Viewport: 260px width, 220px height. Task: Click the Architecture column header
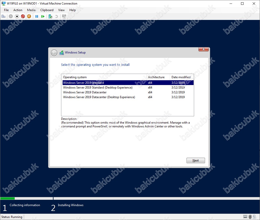[158, 77]
